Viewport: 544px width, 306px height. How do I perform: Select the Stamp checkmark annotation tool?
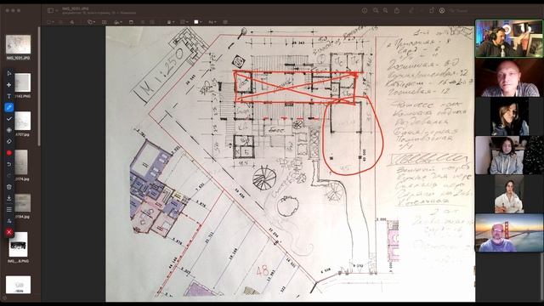tap(9, 119)
